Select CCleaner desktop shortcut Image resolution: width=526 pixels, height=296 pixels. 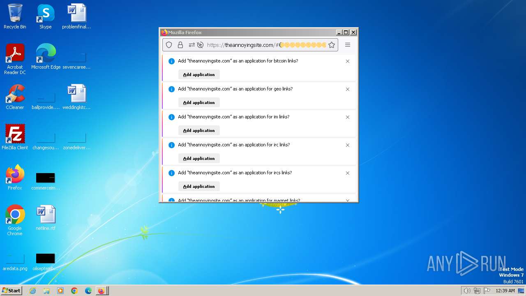[x=15, y=97]
